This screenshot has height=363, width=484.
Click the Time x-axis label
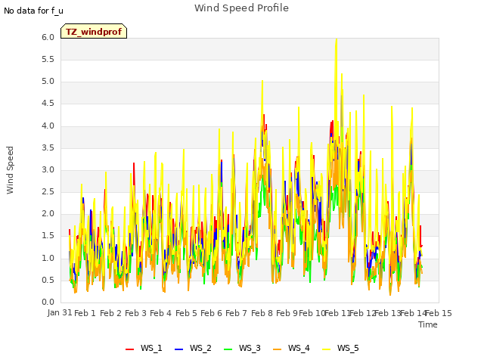(x=428, y=324)
